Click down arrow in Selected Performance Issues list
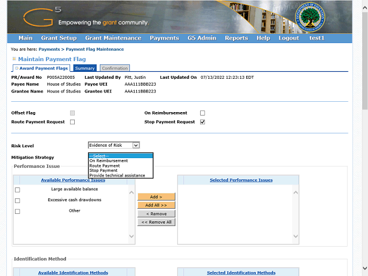 (296, 236)
